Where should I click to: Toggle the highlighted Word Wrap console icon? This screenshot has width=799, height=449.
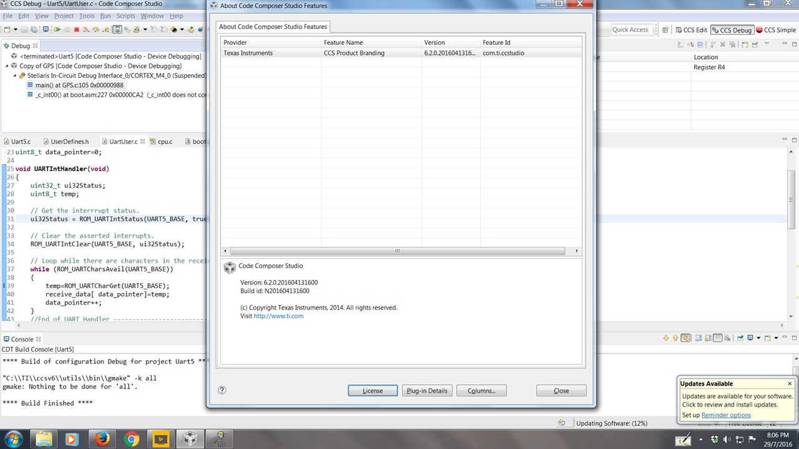[718, 338]
